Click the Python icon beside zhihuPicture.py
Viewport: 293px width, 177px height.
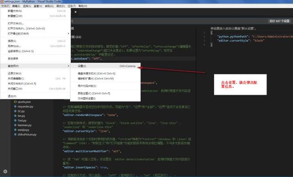(x=15, y=134)
